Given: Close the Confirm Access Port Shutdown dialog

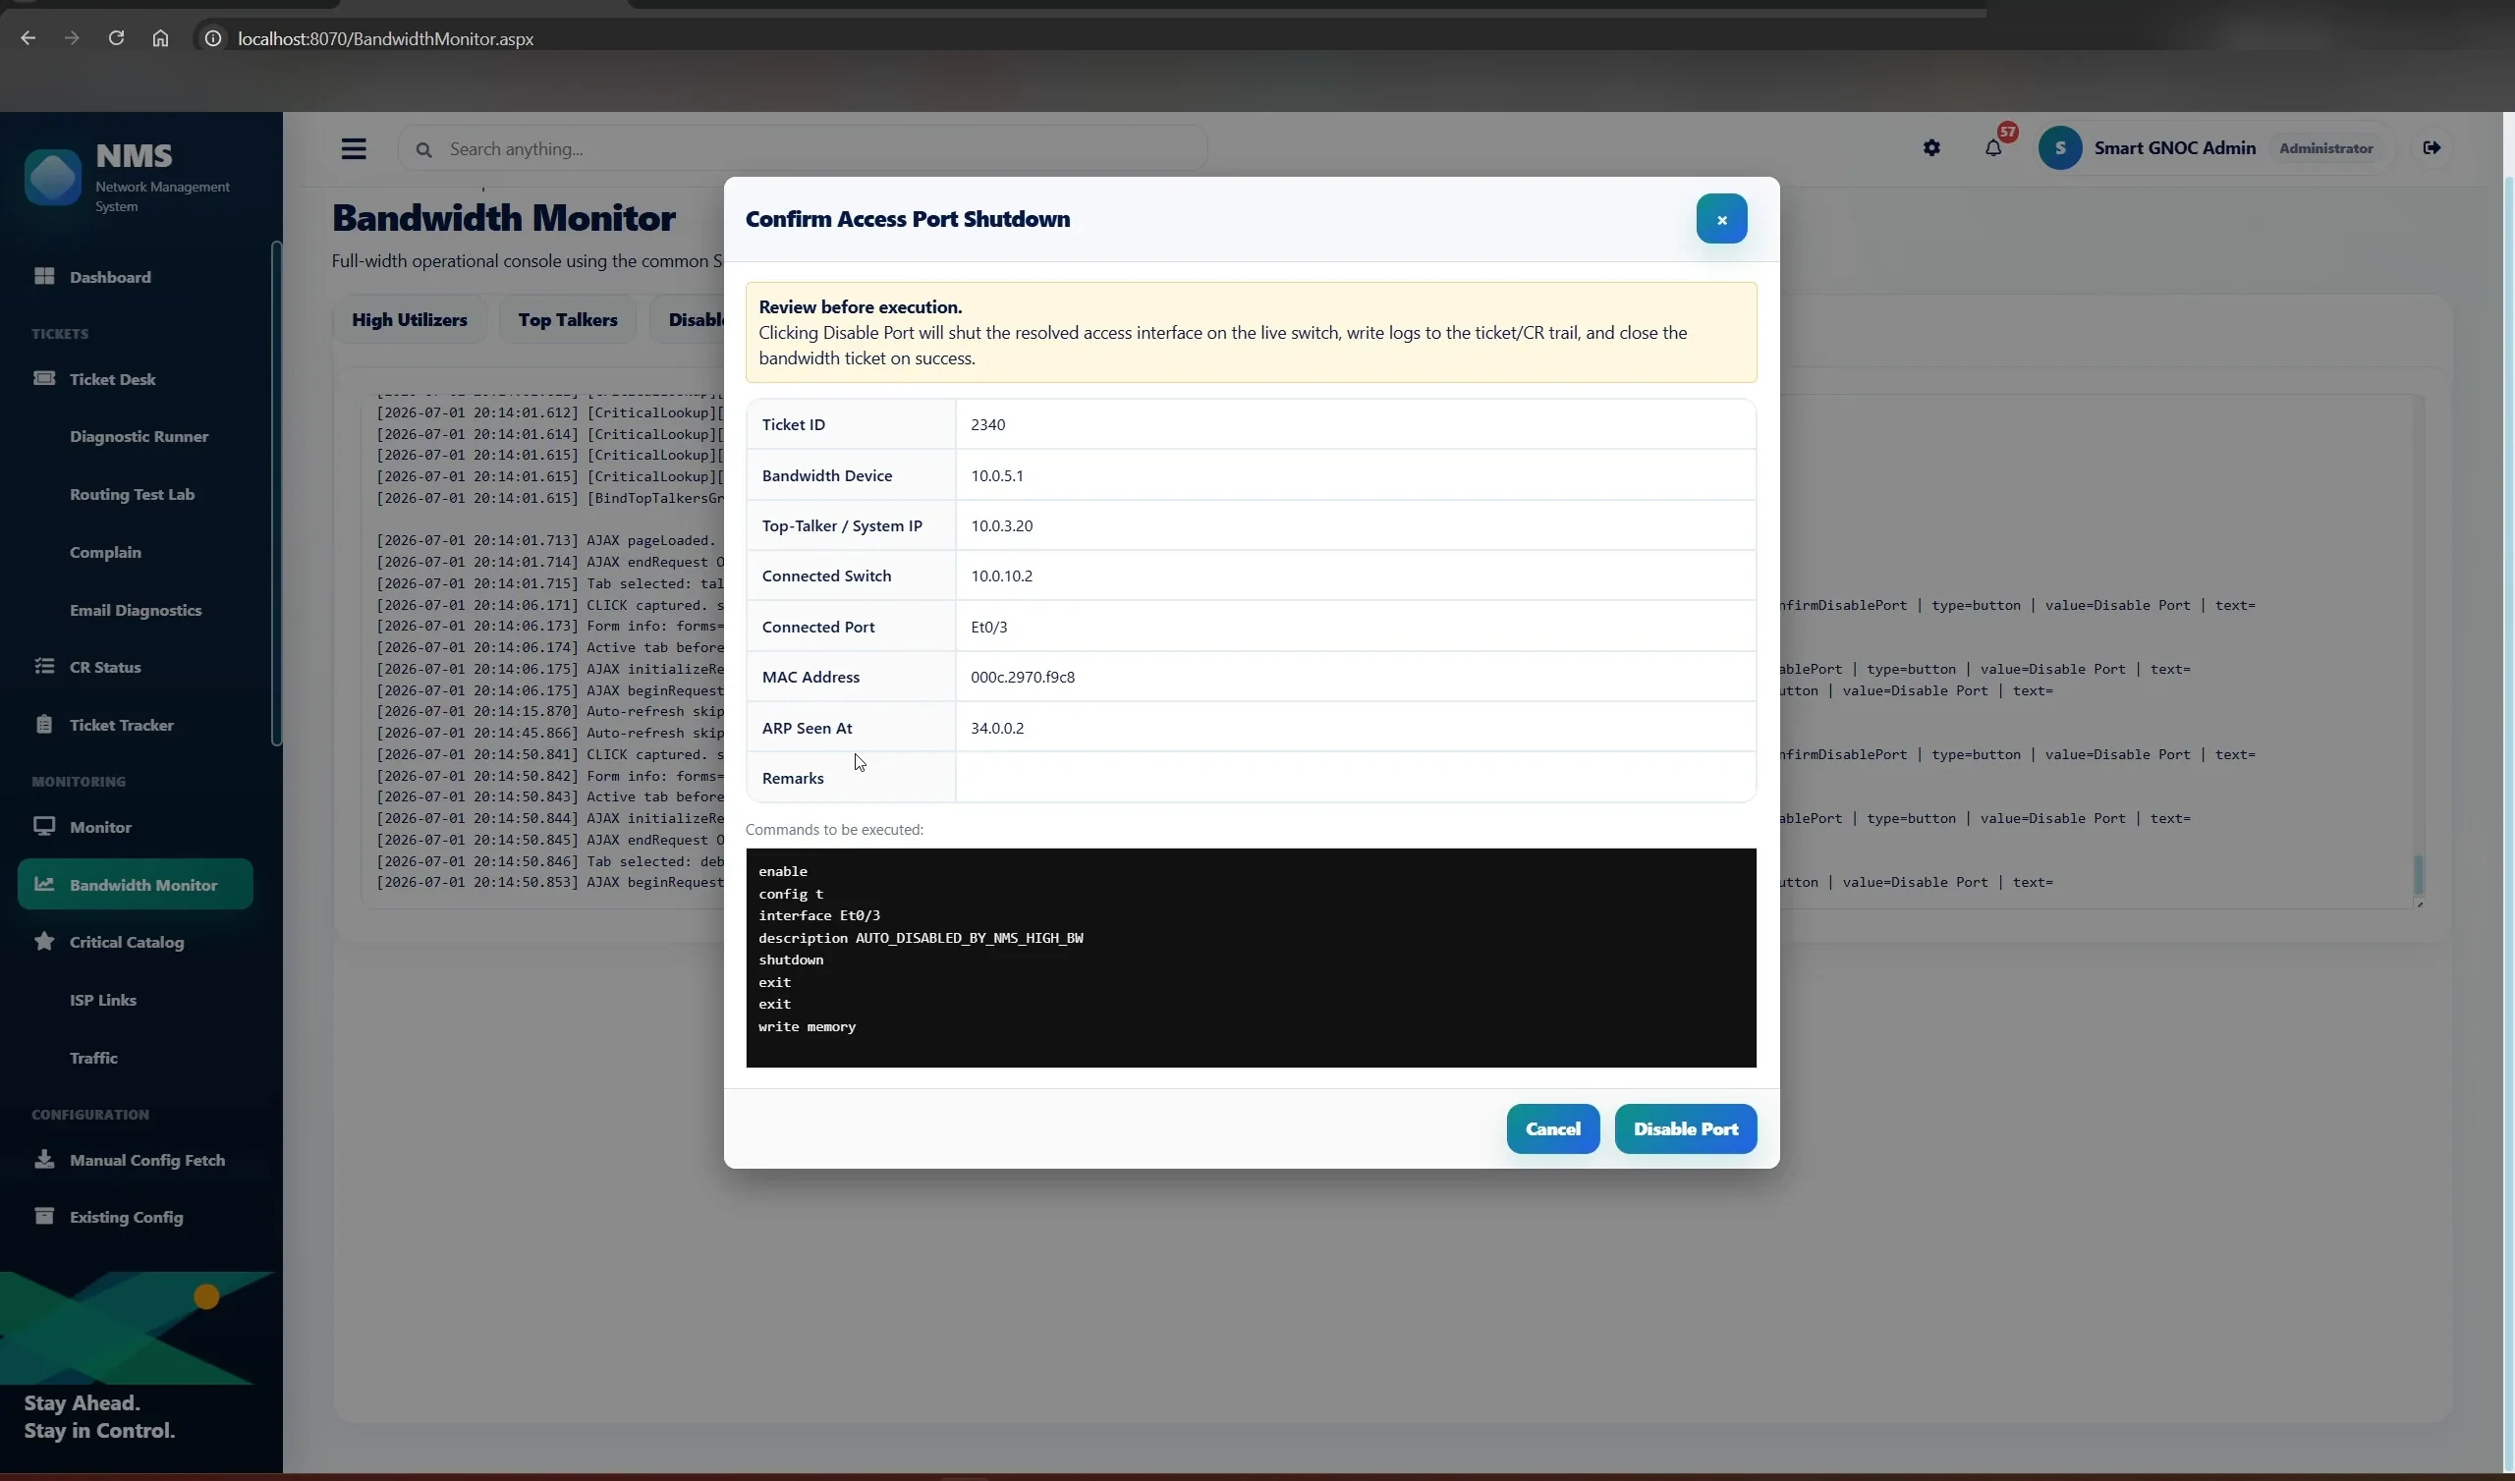Looking at the screenshot, I should pyautogui.click(x=1720, y=219).
